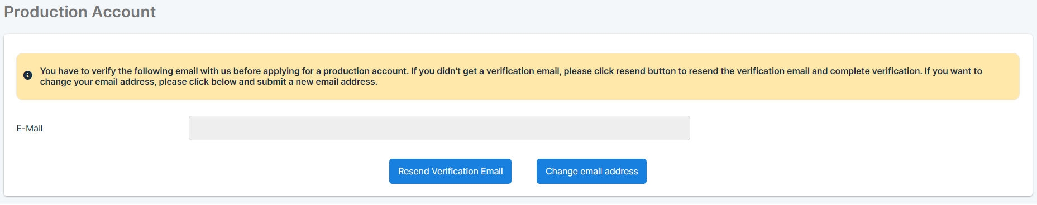Focus the disabled E-Mail input field
Screen dimensions: 1037x205
[x=439, y=128]
